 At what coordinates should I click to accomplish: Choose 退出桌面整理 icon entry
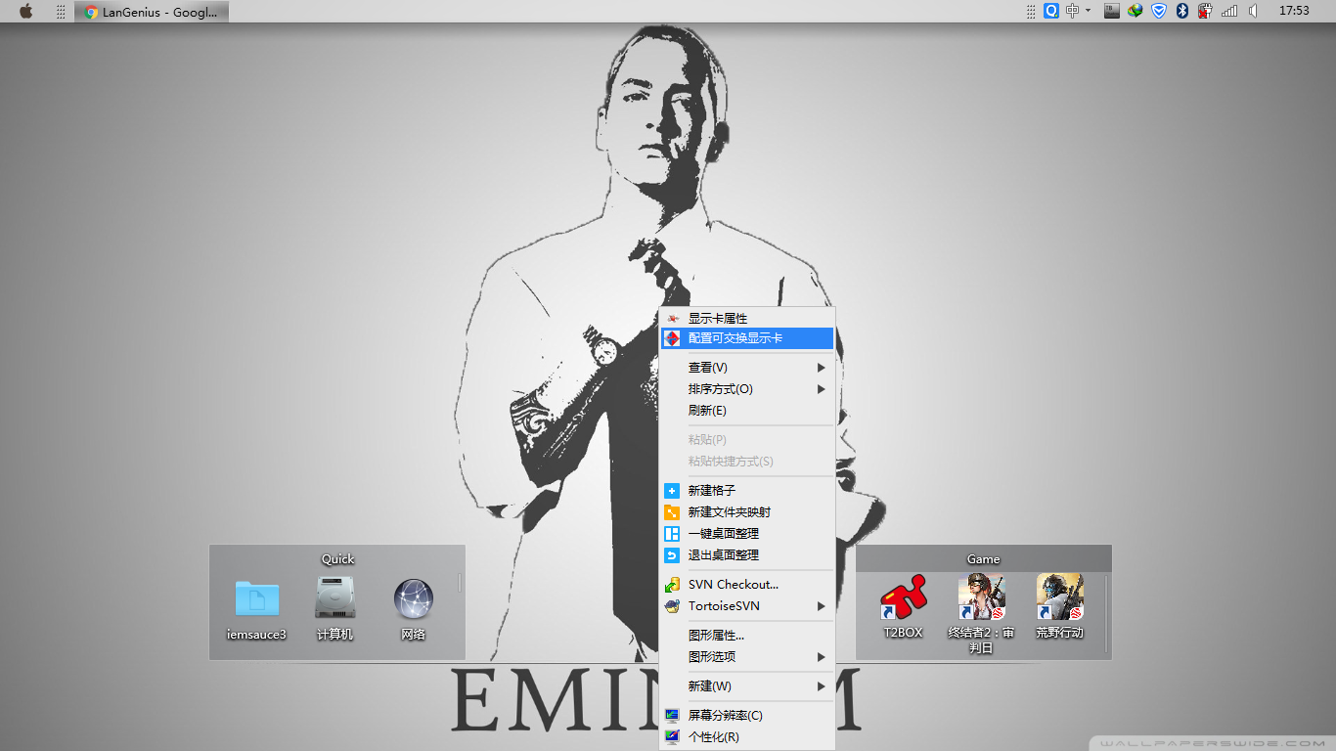coord(747,555)
